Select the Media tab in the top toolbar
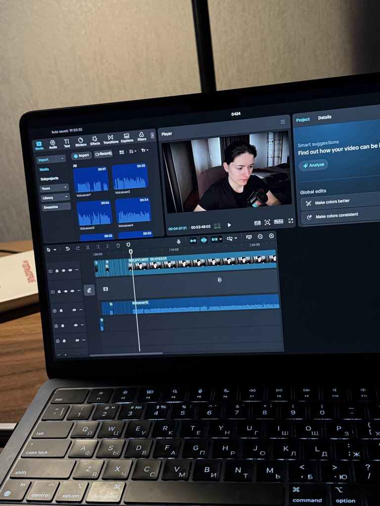The image size is (380, 506). [x=39, y=146]
